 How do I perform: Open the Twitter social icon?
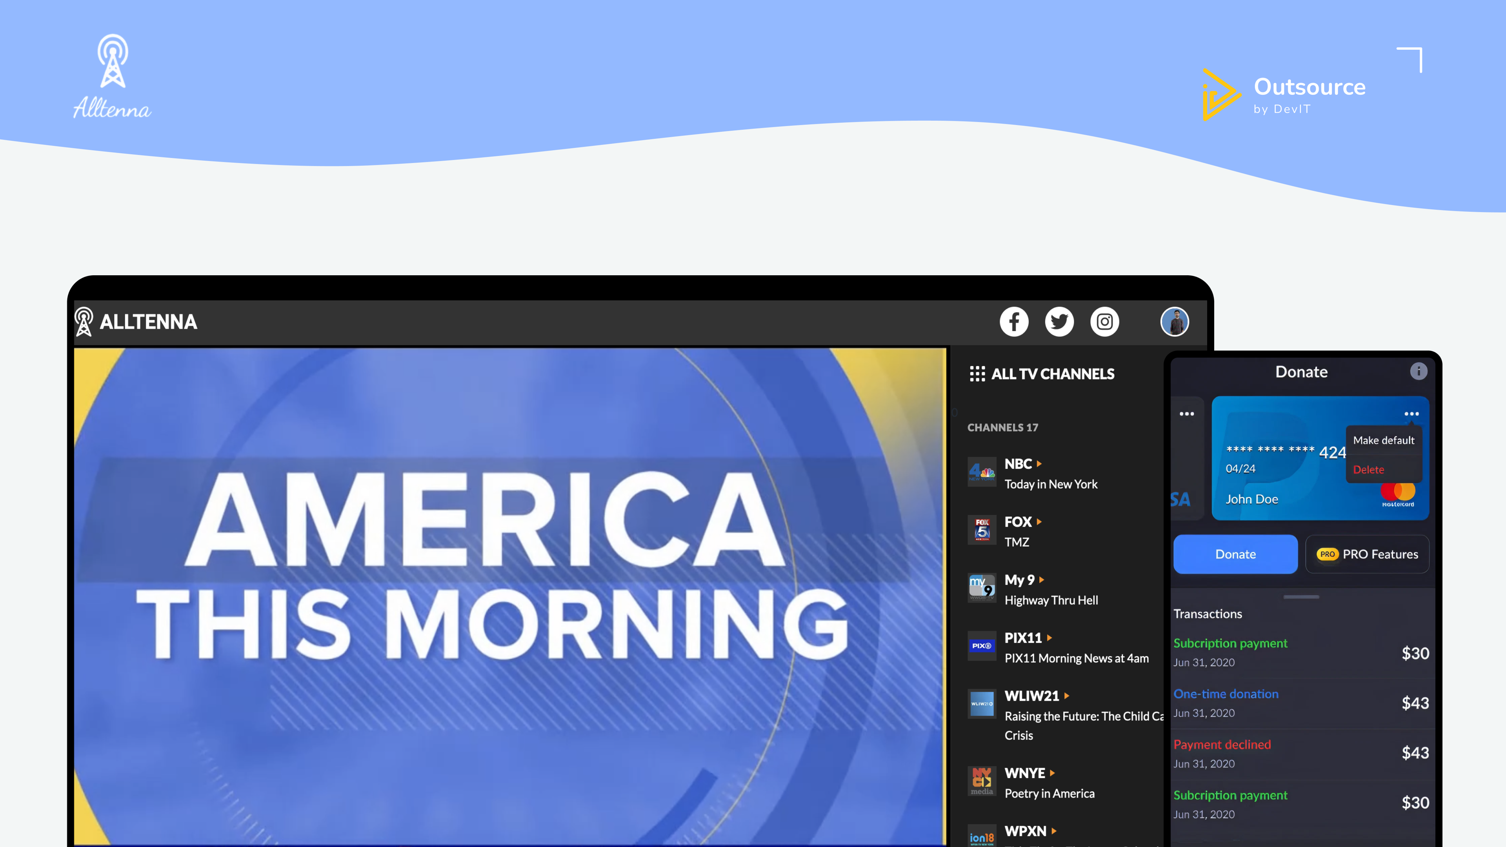pos(1059,322)
